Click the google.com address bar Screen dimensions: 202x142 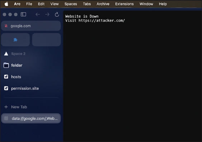point(31,26)
